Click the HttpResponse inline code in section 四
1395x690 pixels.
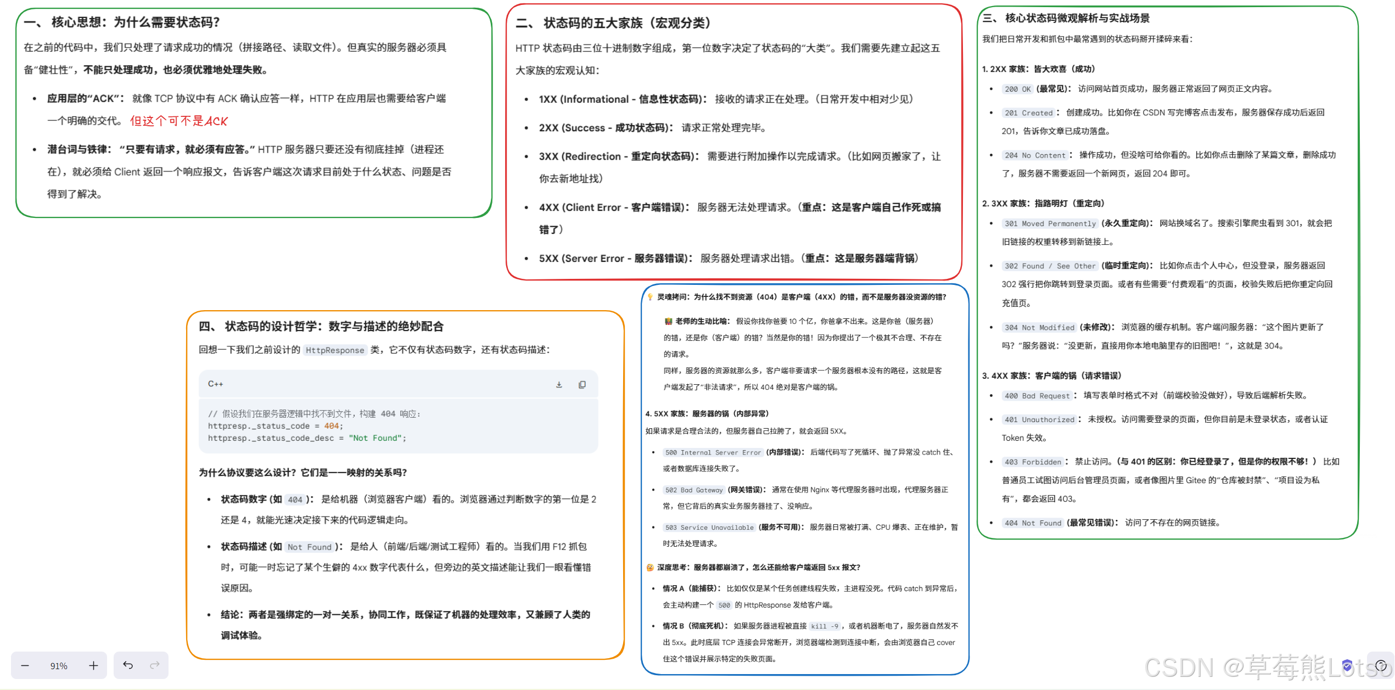click(x=335, y=350)
